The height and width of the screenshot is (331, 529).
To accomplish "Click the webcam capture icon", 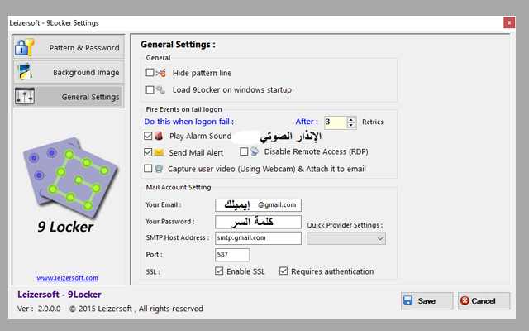I will [x=160, y=169].
